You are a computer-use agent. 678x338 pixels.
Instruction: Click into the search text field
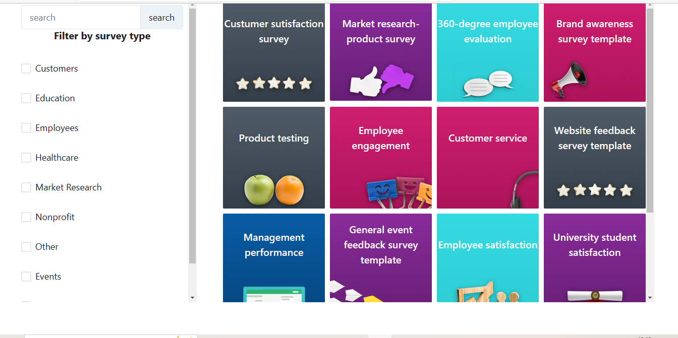pos(81,18)
